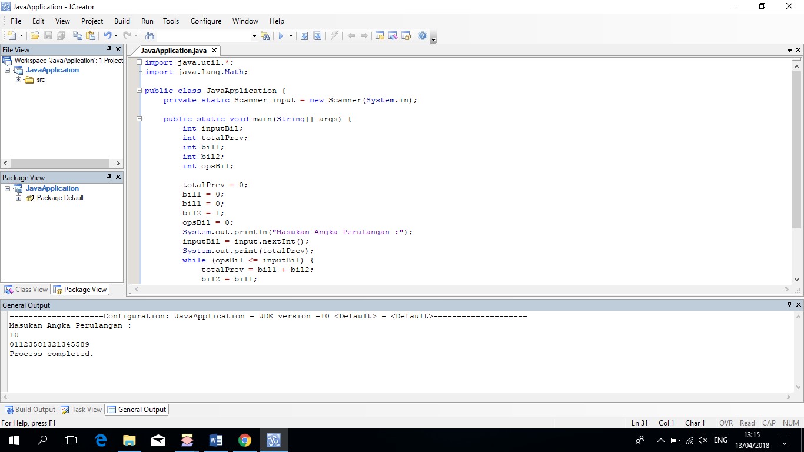Viewport: 804px width, 452px height.
Task: Open Microsoft Word from the taskbar
Action: click(215, 440)
